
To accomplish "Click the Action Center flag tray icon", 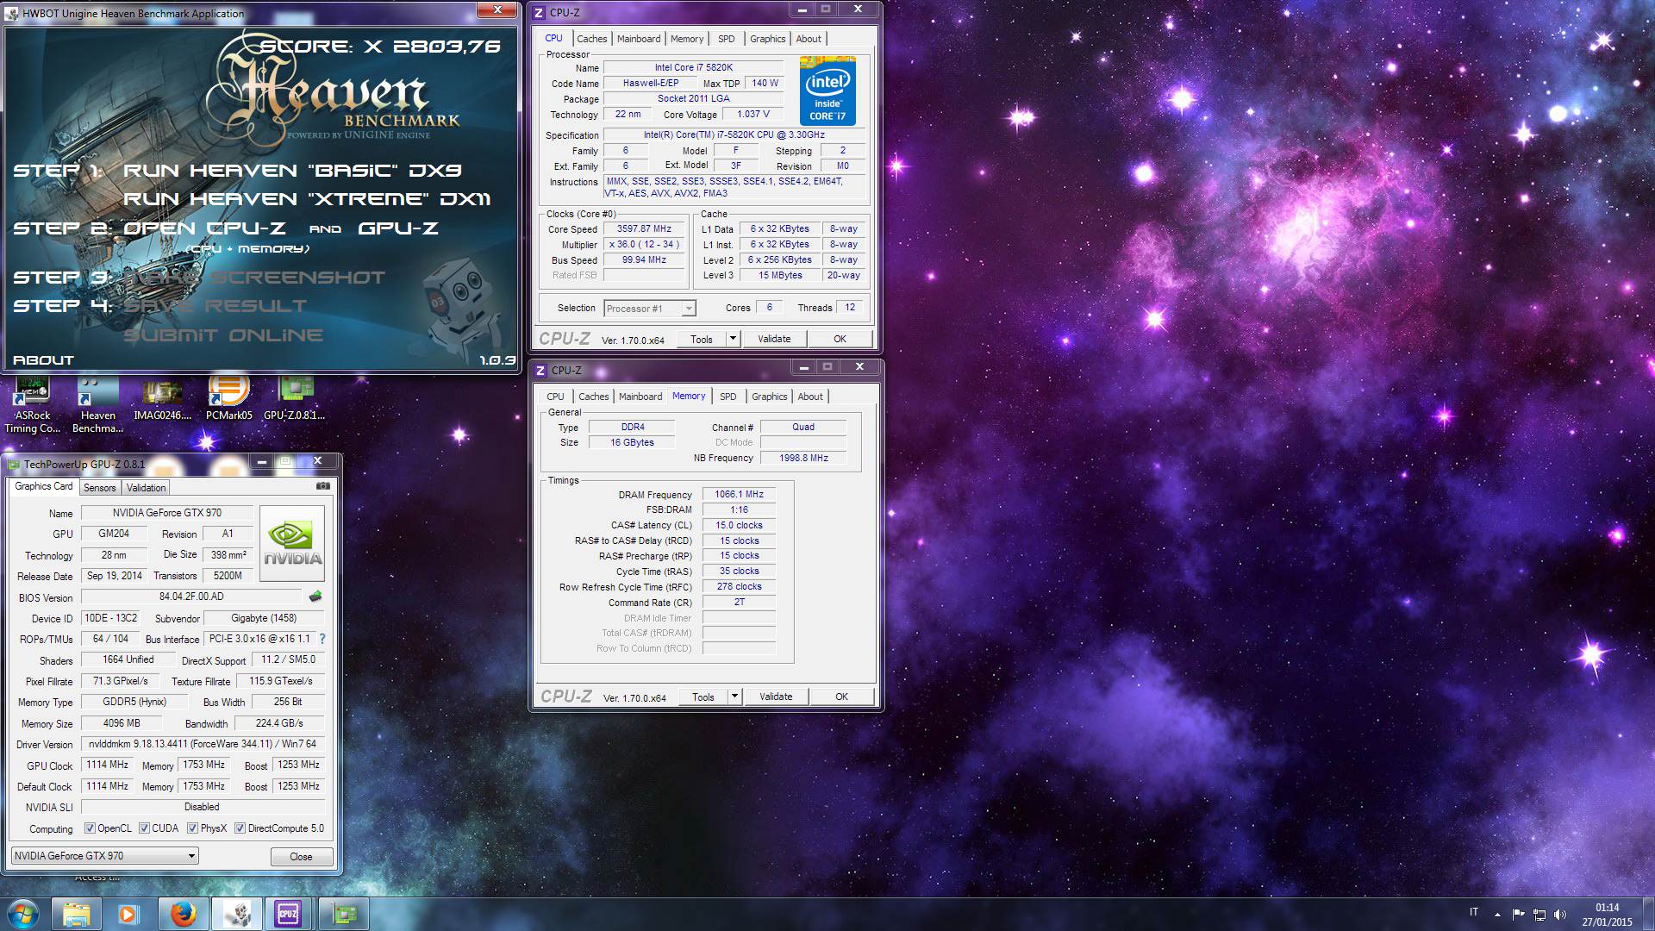I will 1518,914.
